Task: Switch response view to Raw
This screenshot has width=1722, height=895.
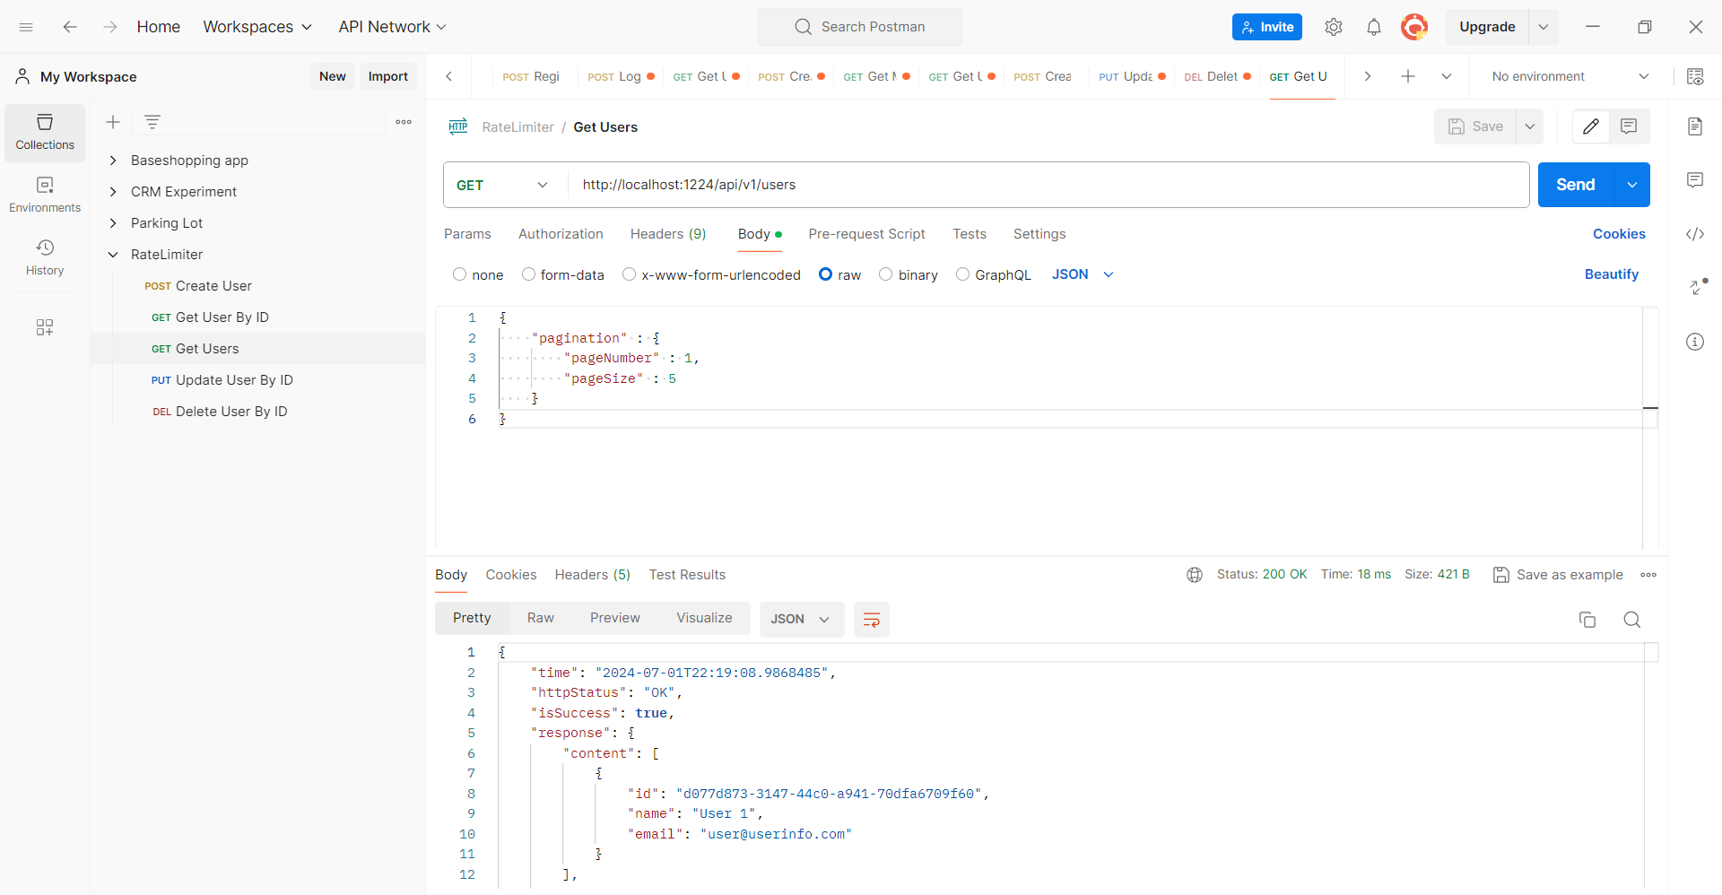Action: (x=541, y=618)
